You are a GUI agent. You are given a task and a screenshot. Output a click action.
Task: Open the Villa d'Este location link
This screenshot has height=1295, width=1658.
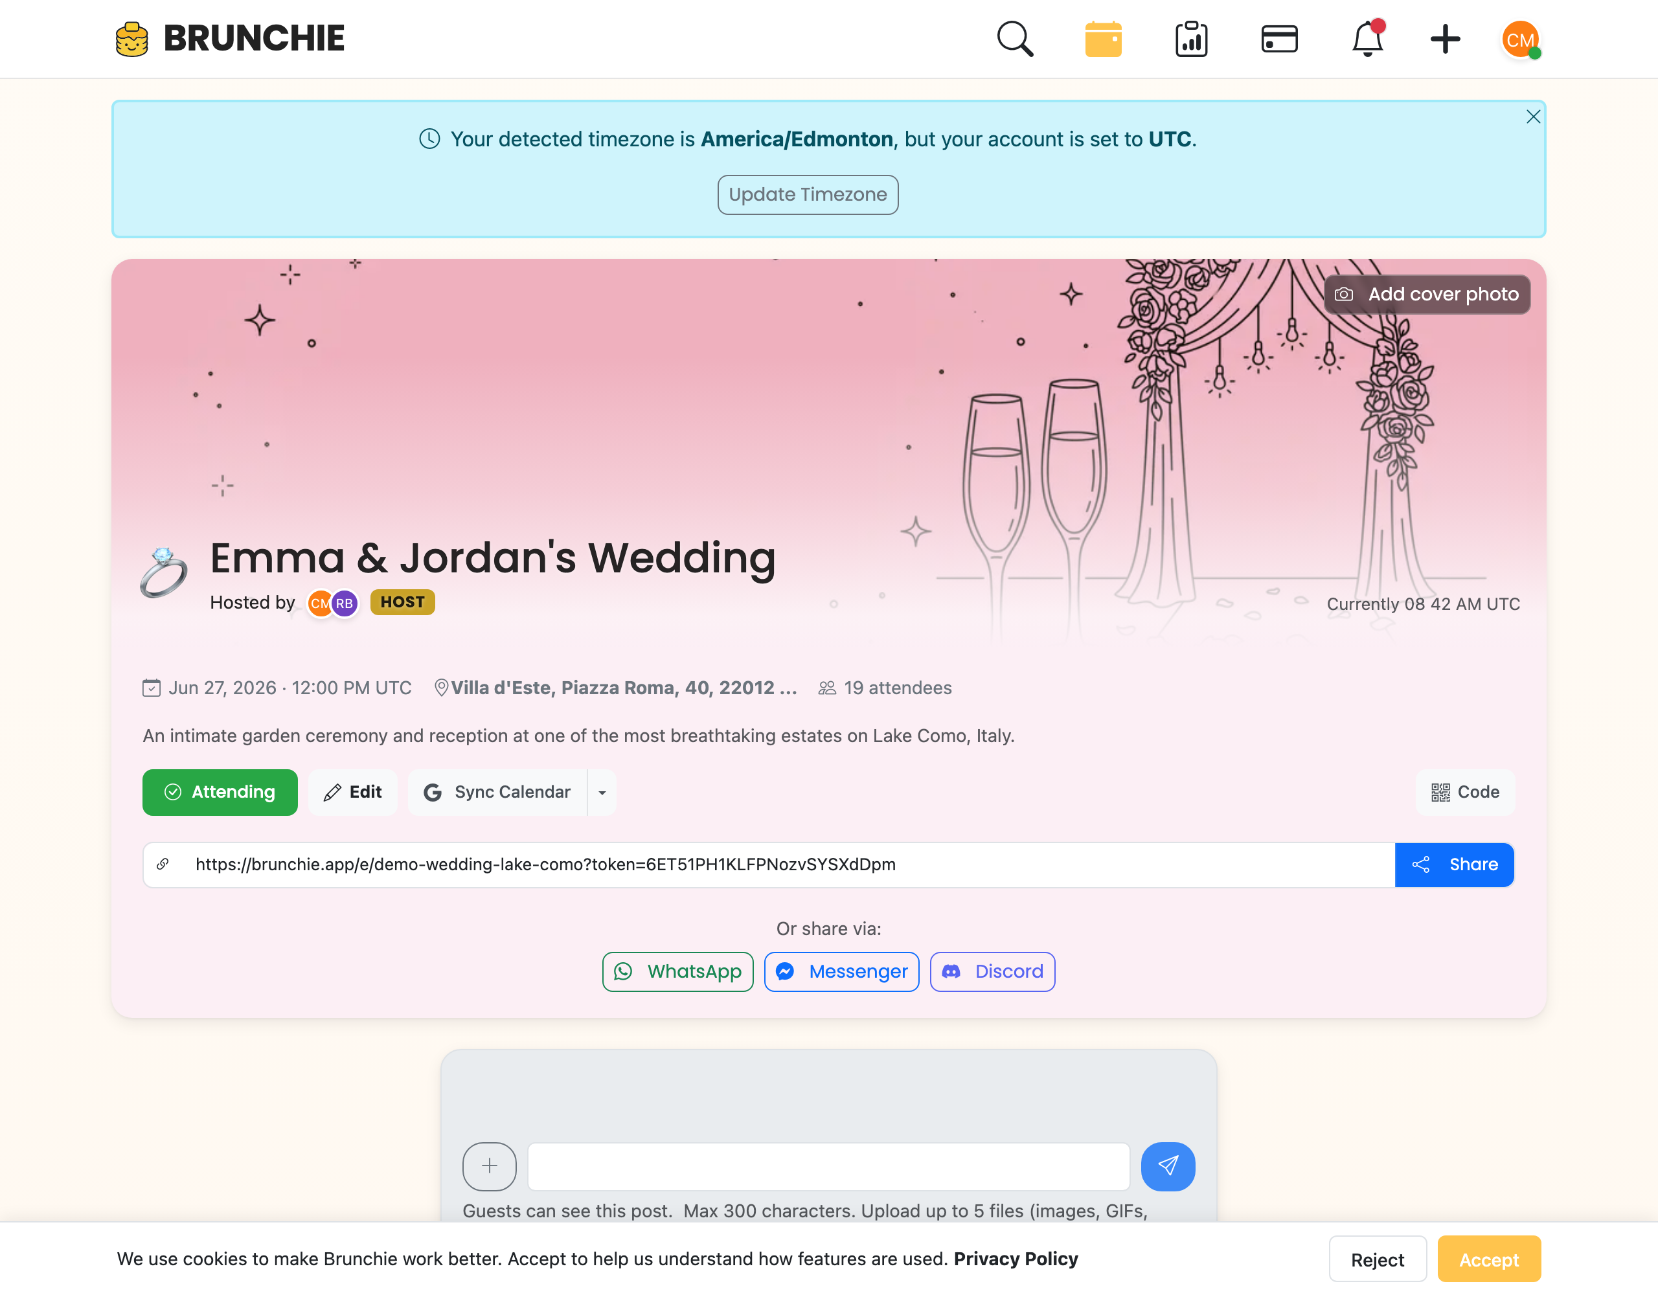click(624, 688)
